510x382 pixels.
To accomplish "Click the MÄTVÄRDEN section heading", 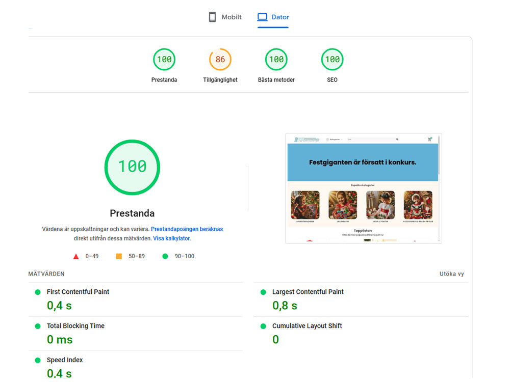I will (46, 274).
